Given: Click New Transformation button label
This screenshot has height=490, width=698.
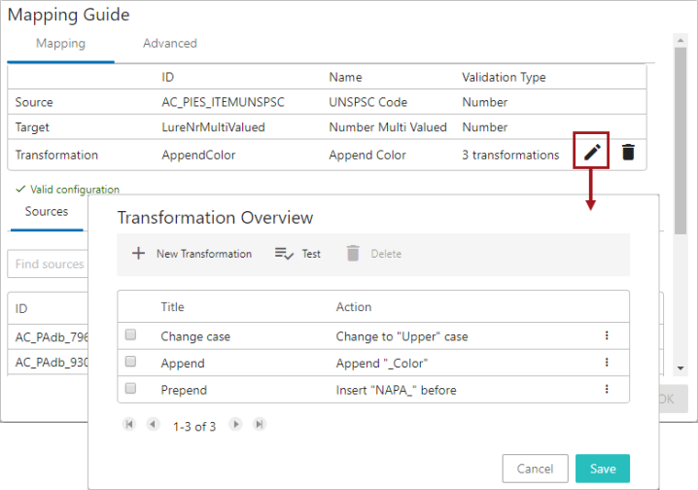Looking at the screenshot, I should click(x=204, y=254).
